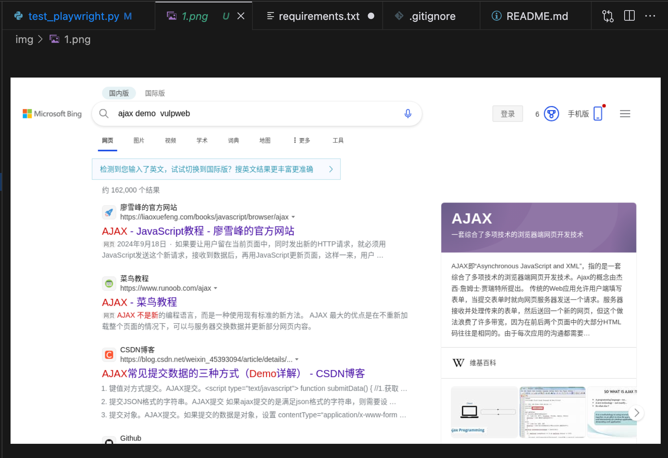Image resolution: width=668 pixels, height=458 pixels.
Task: Click the Rewards points count 6
Action: (537, 114)
